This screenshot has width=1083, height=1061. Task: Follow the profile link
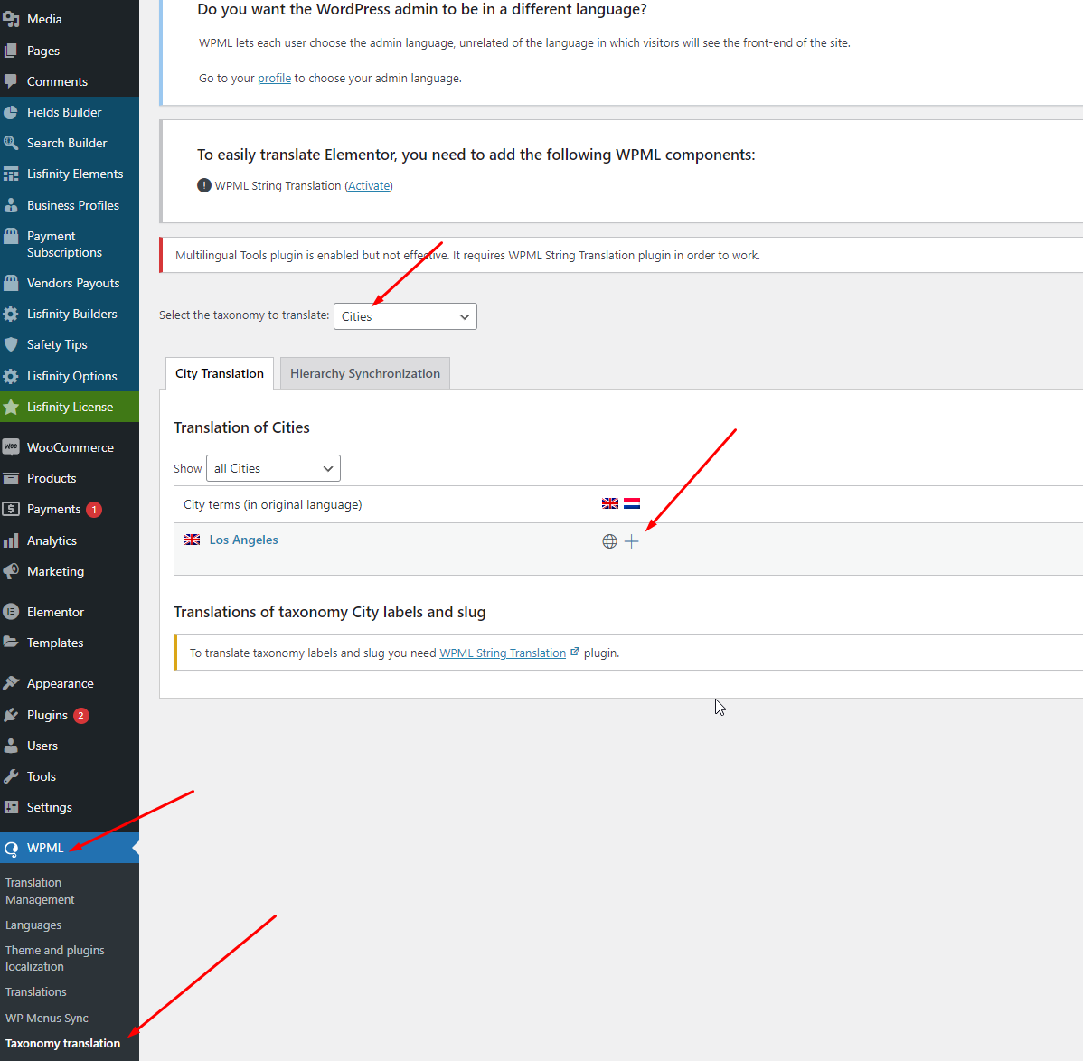(x=274, y=78)
